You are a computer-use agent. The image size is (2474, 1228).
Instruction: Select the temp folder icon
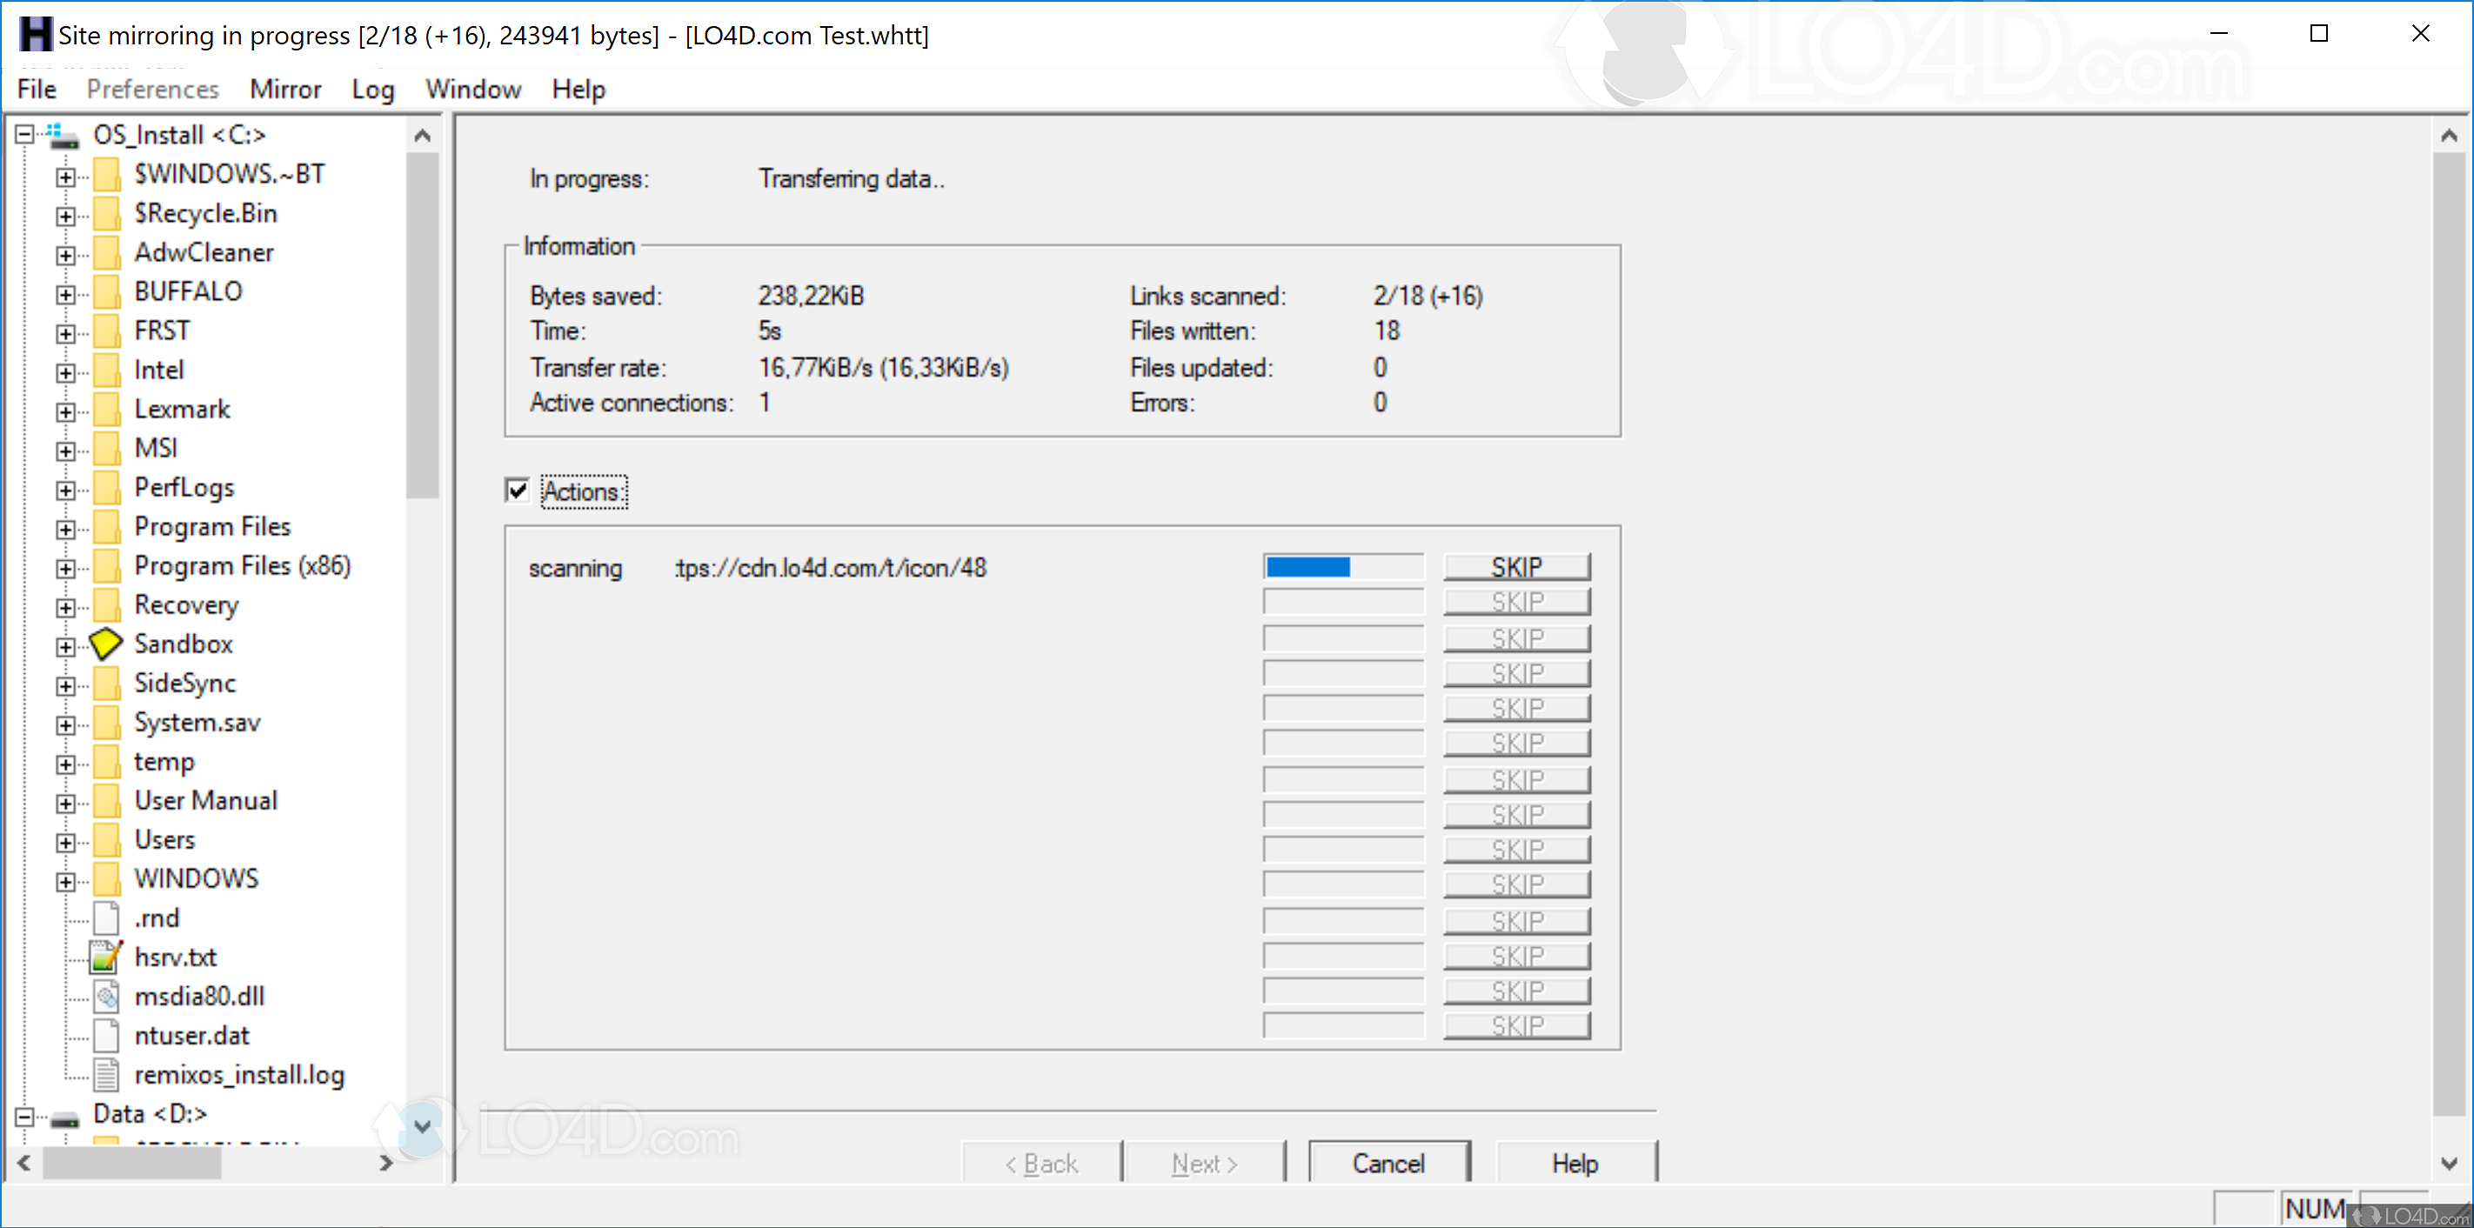(x=105, y=760)
